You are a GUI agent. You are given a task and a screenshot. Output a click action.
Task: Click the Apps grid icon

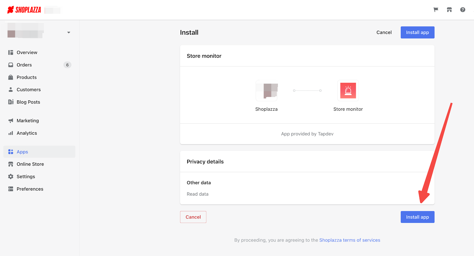pos(11,152)
